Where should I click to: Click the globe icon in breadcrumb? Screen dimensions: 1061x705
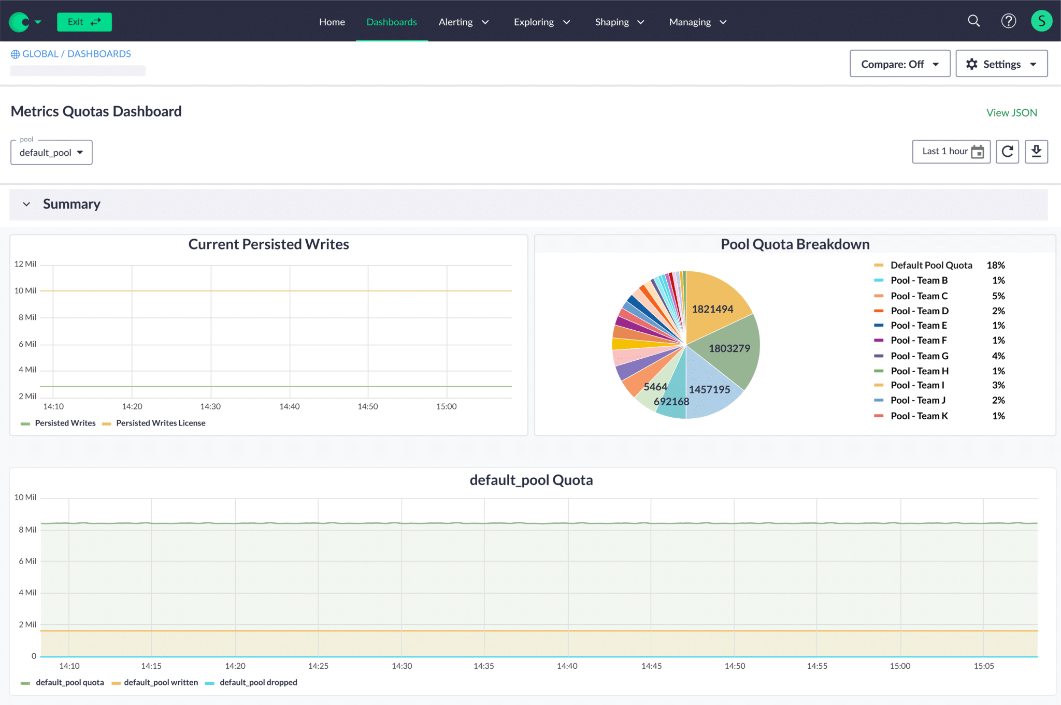pyautogui.click(x=15, y=53)
